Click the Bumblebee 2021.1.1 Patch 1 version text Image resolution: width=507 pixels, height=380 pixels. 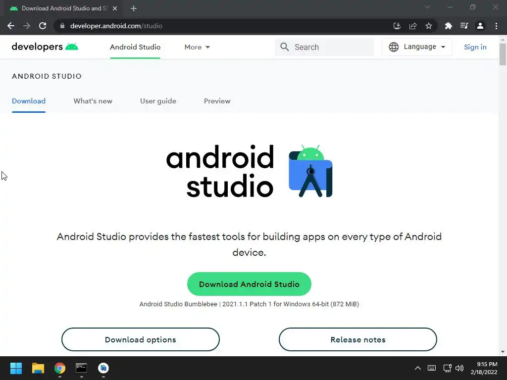(249, 304)
